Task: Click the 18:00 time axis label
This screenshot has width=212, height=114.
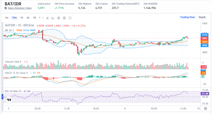Action: [96, 109]
